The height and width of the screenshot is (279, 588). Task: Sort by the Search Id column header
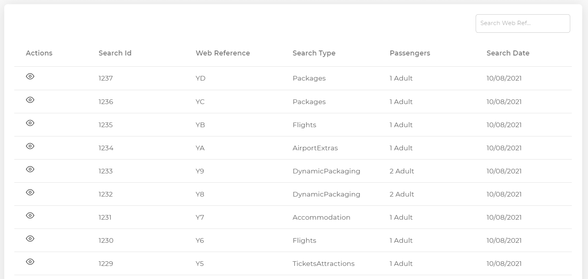coord(115,53)
